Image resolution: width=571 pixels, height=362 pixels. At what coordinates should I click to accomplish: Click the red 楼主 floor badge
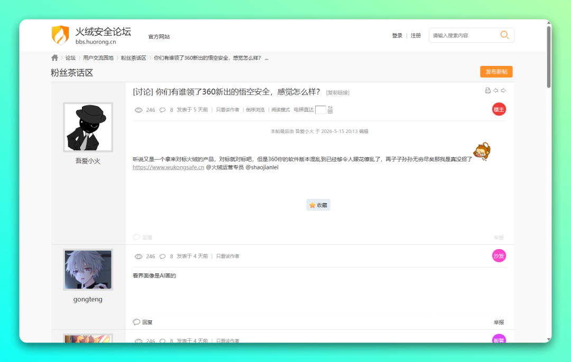coord(499,109)
